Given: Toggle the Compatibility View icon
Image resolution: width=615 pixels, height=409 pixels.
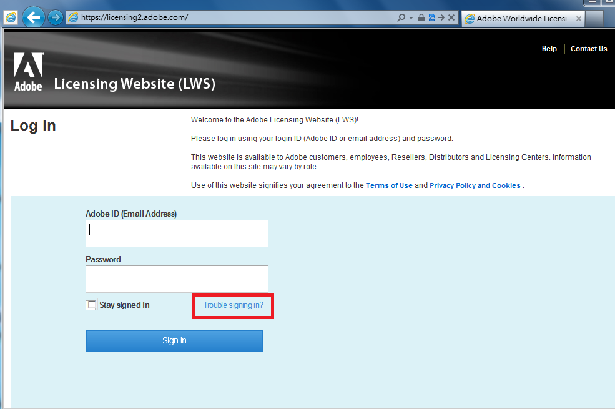Looking at the screenshot, I should tap(431, 17).
